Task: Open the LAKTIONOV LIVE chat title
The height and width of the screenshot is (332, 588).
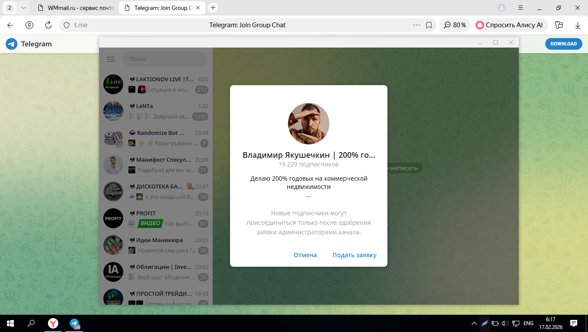Action: coord(165,80)
